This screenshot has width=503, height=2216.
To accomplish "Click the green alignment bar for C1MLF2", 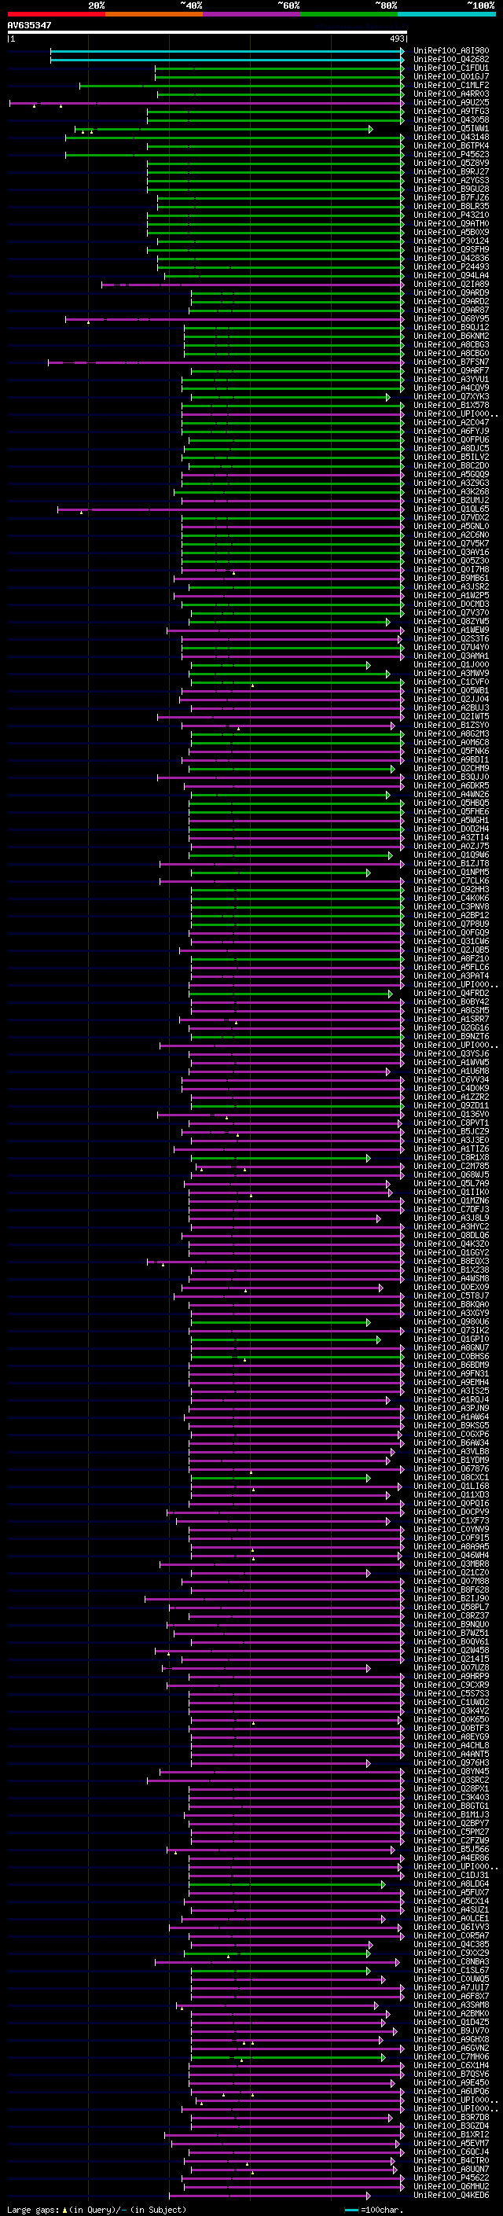I will 241,85.
